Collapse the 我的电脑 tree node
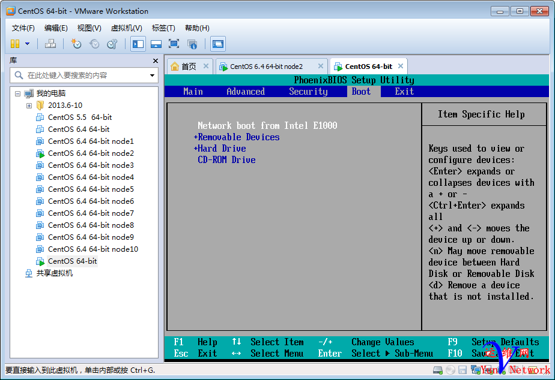Image resolution: width=555 pixels, height=380 pixels. [17, 94]
